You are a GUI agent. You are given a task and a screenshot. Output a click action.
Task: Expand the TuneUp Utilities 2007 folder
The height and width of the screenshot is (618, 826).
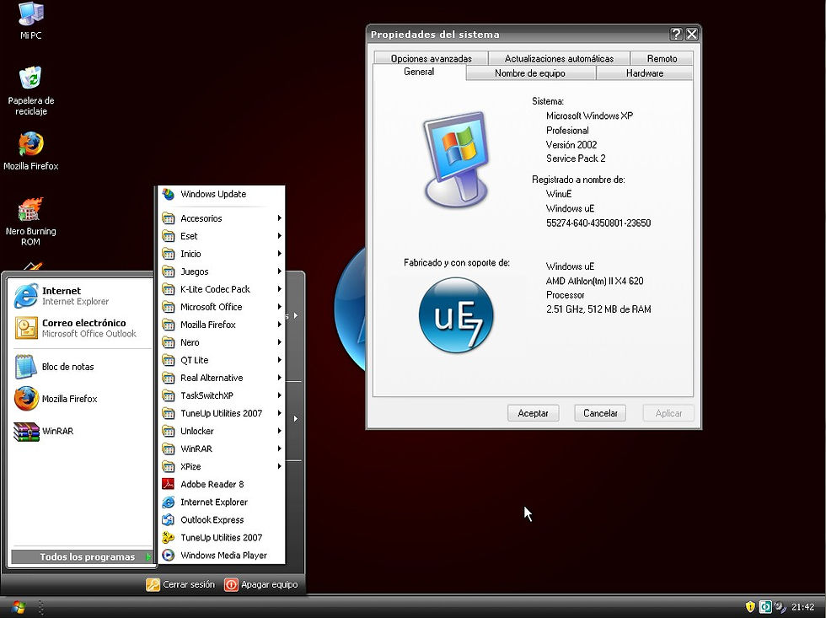pyautogui.click(x=221, y=414)
